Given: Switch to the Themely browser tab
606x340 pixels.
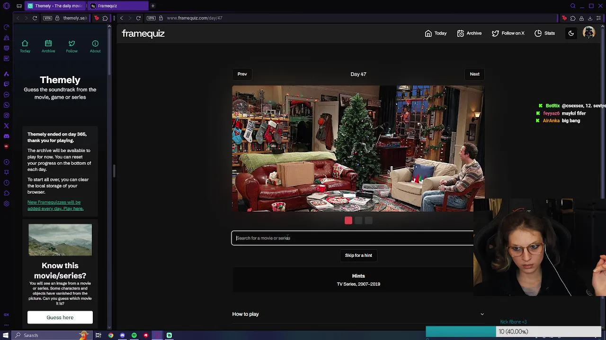Looking at the screenshot, I should pos(55,6).
